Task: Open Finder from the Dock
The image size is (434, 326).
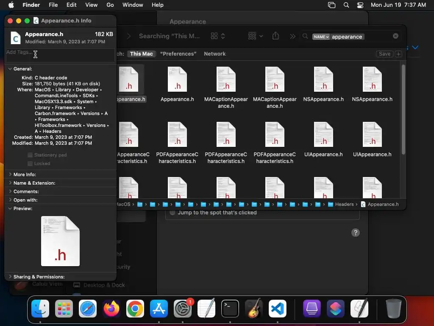Action: (40, 309)
